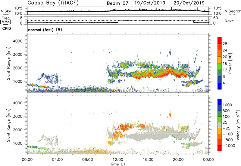Select the "-500" Velocity color bar label

[x=228, y=140]
